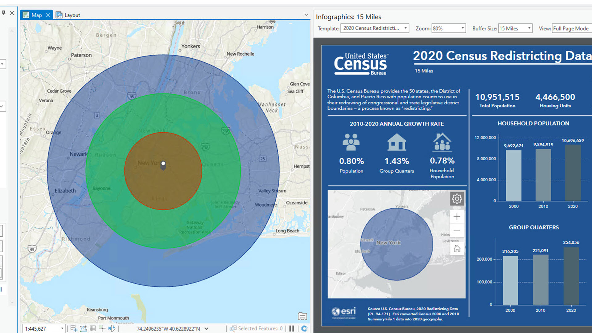Open the infographic settings gear on the inset map

click(x=457, y=199)
